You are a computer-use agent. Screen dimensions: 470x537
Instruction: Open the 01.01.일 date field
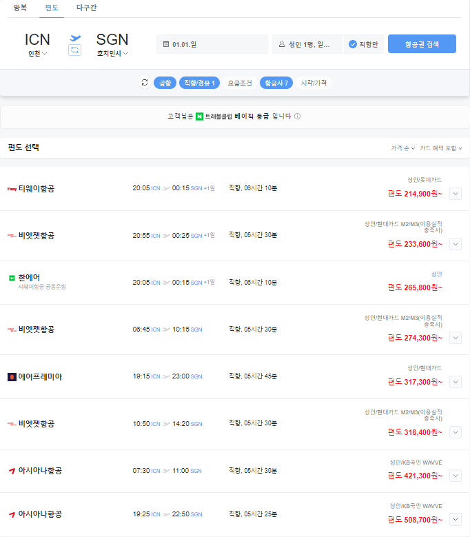click(x=212, y=44)
